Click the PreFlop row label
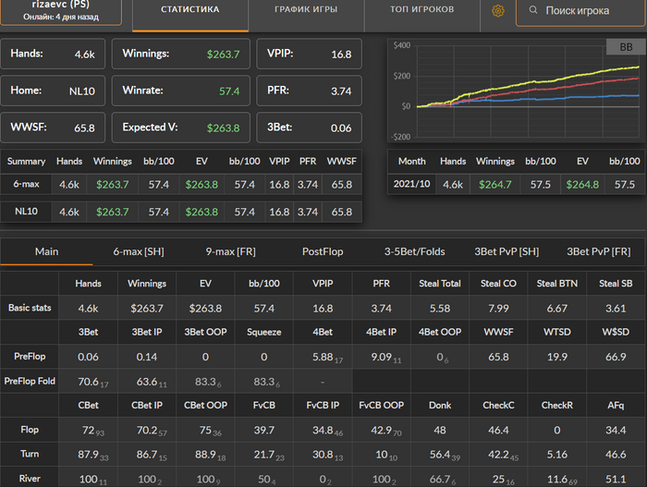647x487 pixels. [30, 357]
